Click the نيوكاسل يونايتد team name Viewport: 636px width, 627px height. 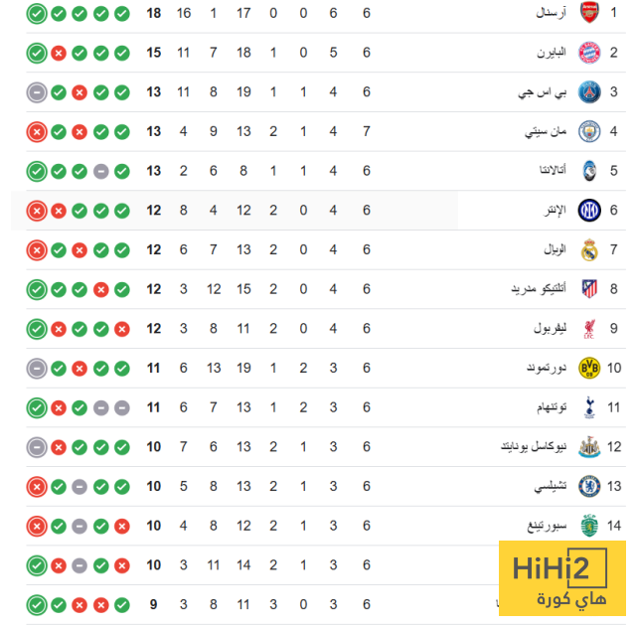click(x=535, y=446)
